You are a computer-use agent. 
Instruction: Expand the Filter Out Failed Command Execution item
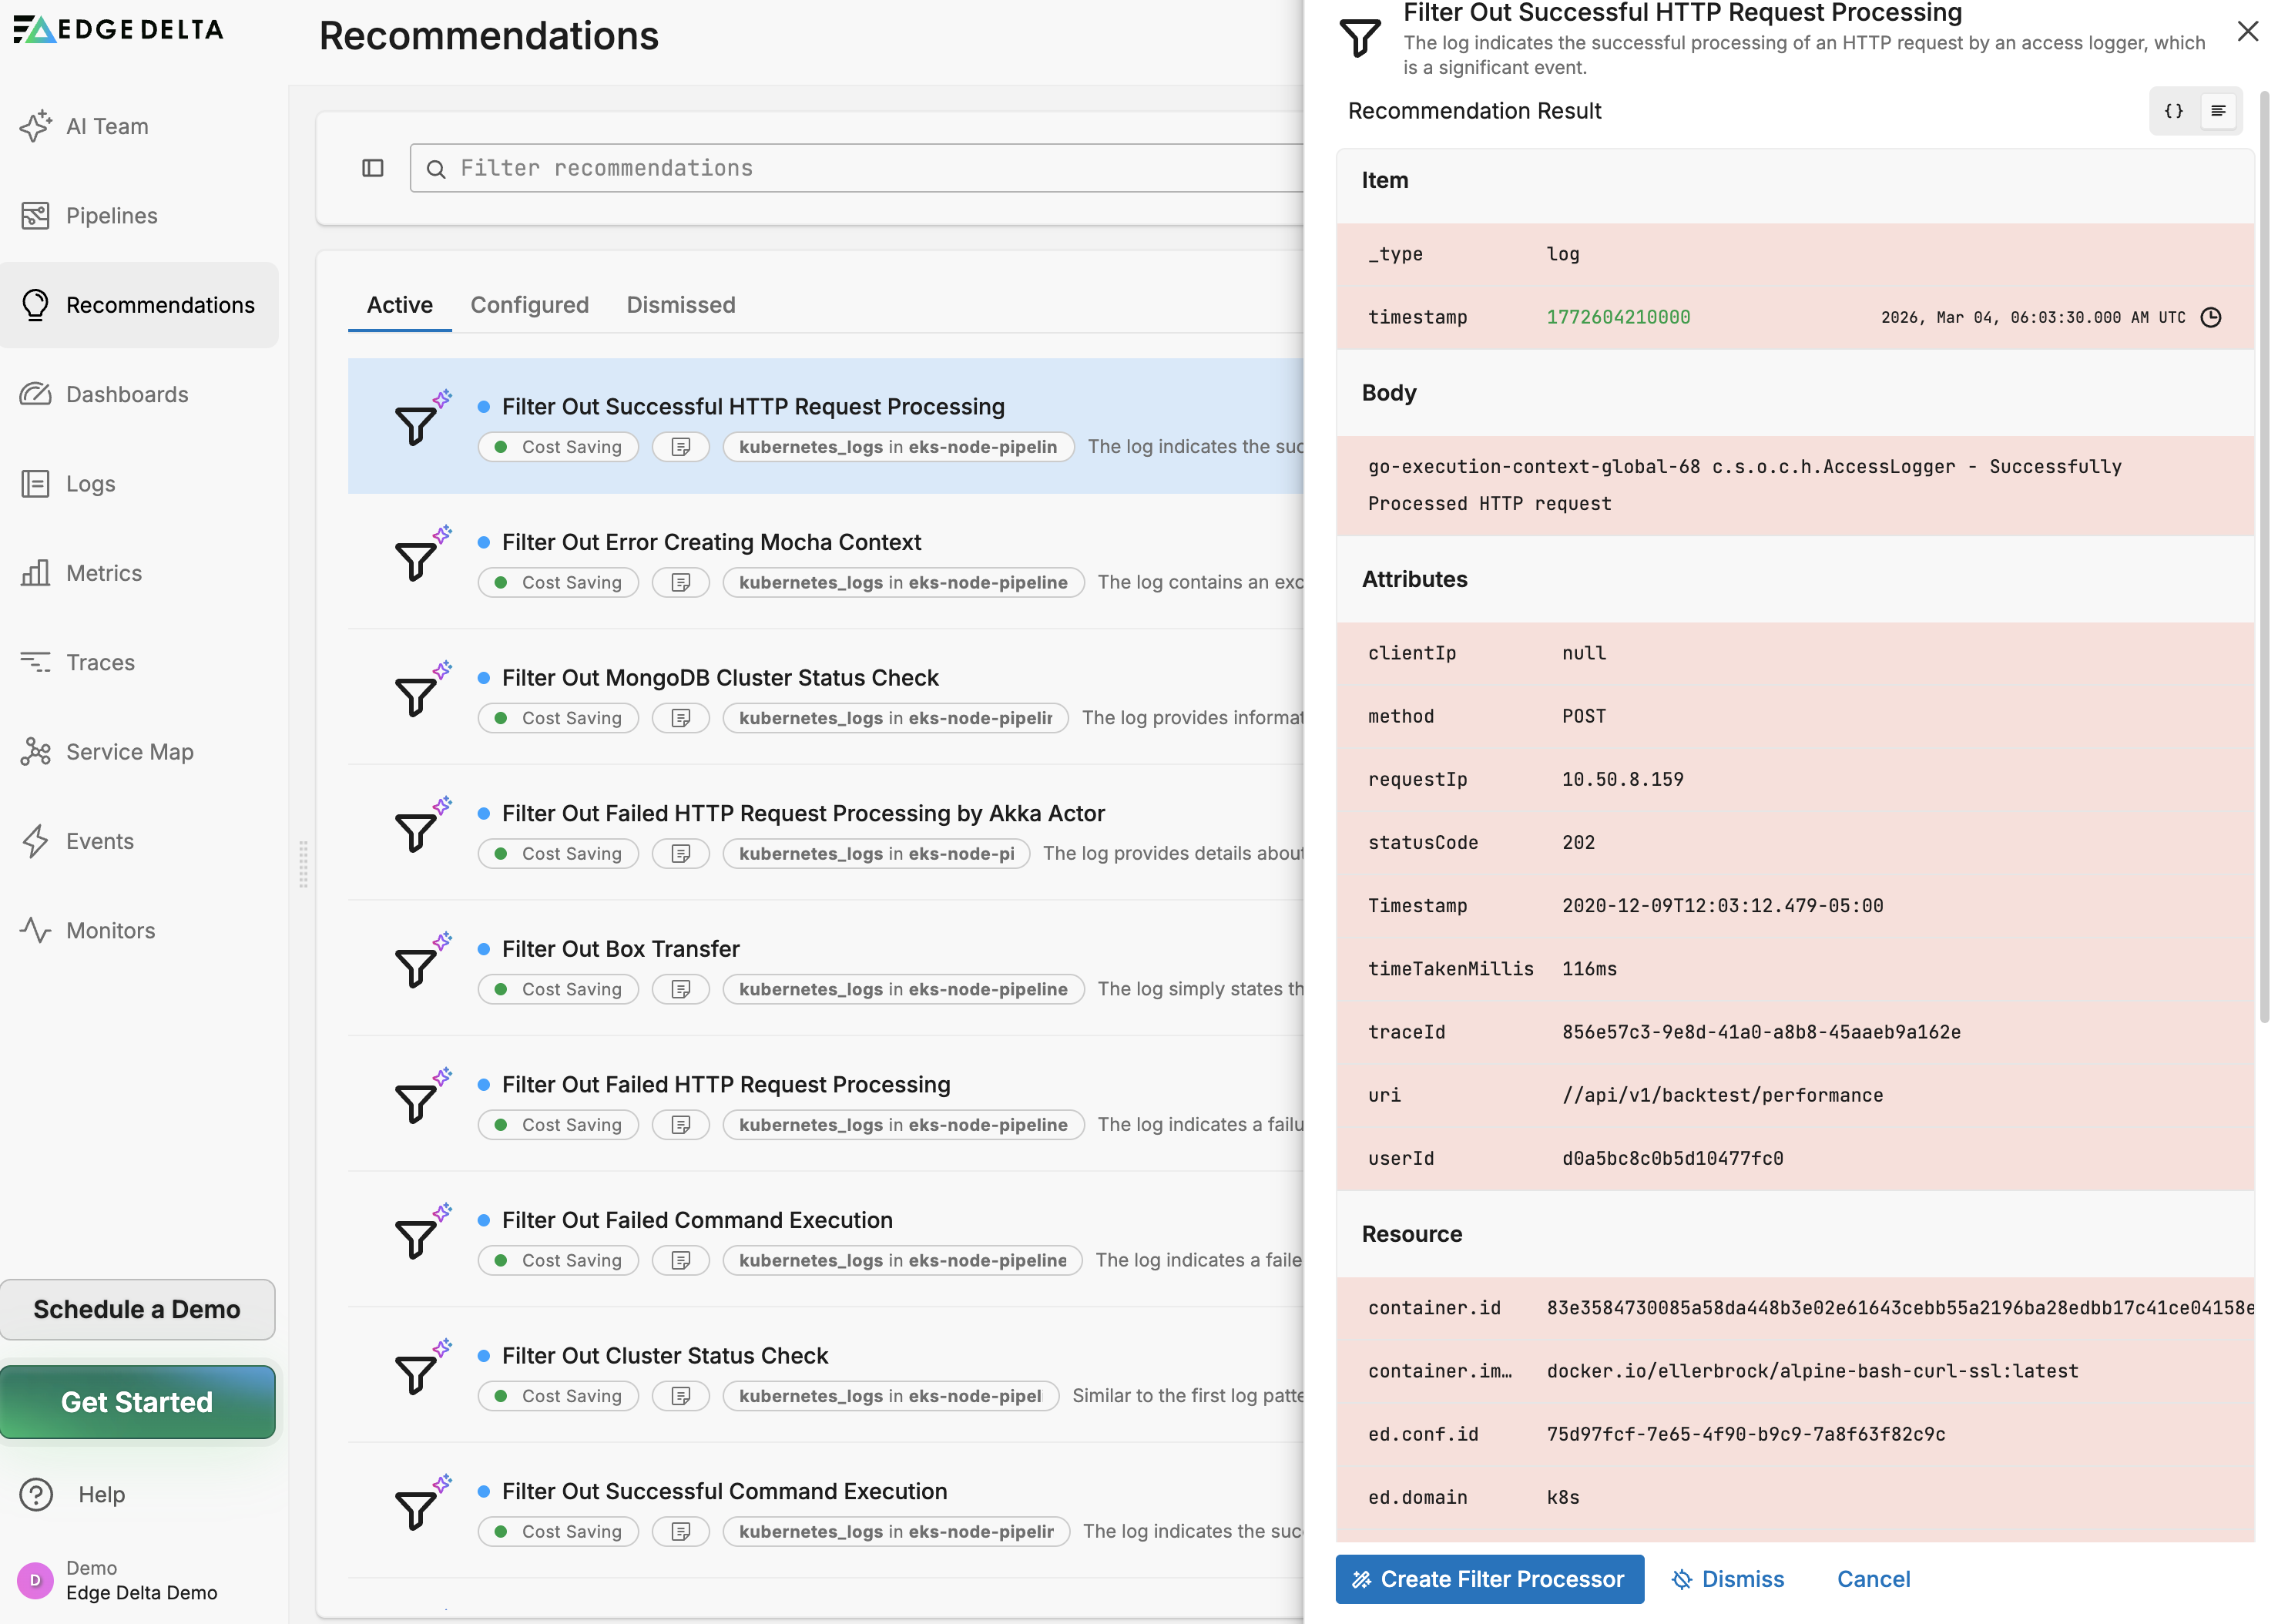(x=697, y=1220)
